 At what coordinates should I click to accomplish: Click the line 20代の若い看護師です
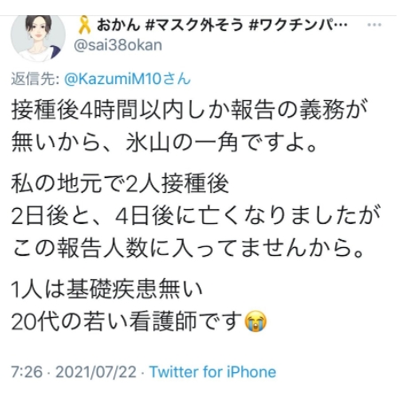click(x=139, y=321)
